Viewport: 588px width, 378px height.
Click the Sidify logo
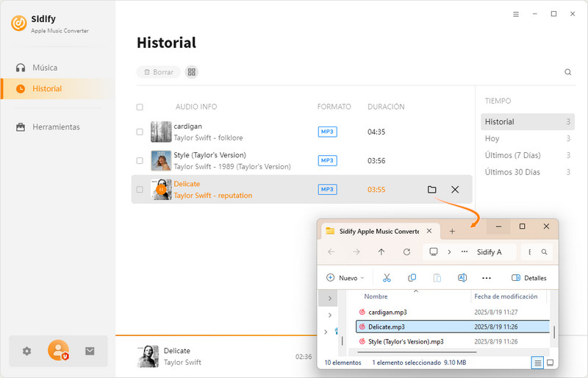coord(19,23)
